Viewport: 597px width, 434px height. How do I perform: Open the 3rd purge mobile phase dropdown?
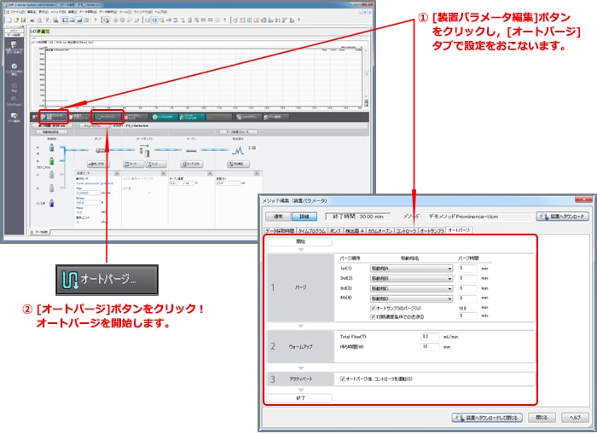coord(411,288)
